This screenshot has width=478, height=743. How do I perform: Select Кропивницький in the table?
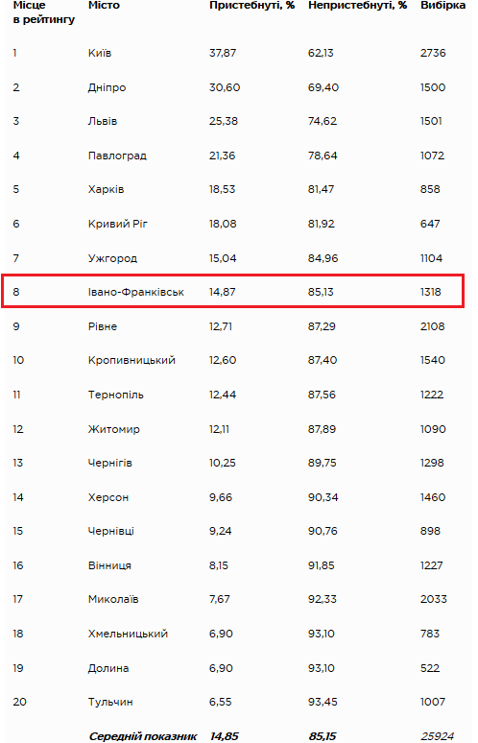(131, 360)
